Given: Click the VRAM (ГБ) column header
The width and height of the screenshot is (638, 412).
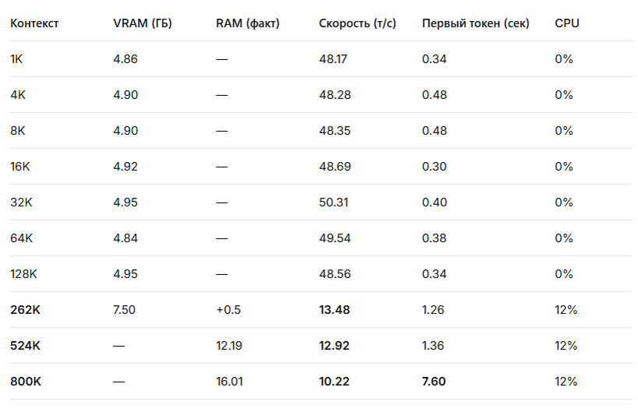Looking at the screenshot, I should coord(143,23).
